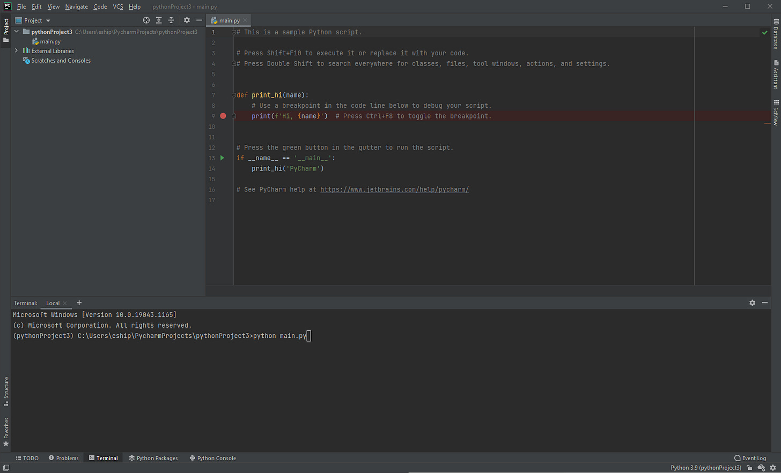781x473 pixels.
Task: Toggle the breakpoint on line 9
Action: [x=223, y=116]
